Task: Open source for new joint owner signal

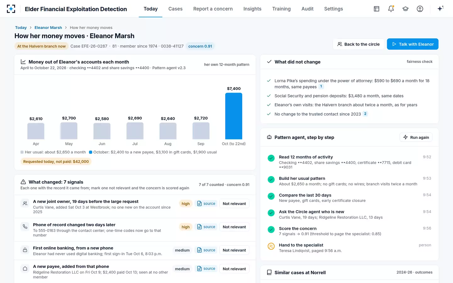Action: pos(206,204)
